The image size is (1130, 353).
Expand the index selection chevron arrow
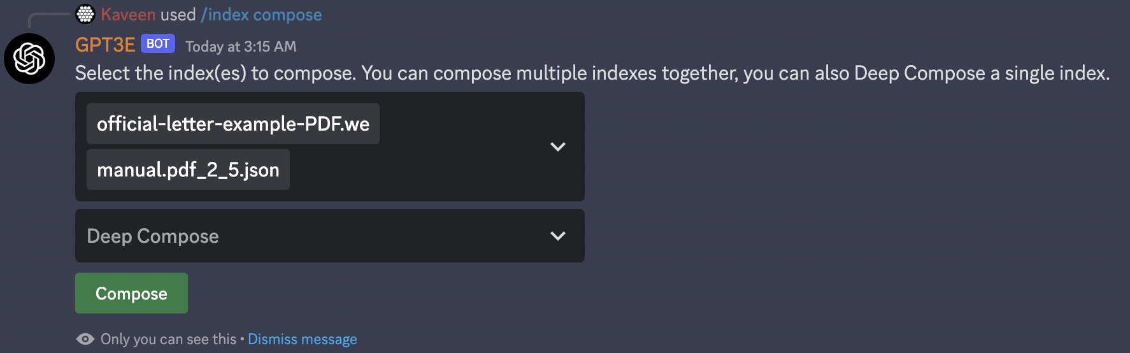(x=557, y=147)
